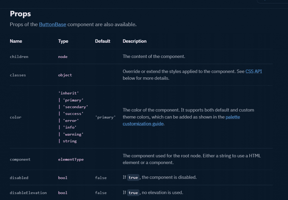Click the Props section heading

click(x=20, y=14)
